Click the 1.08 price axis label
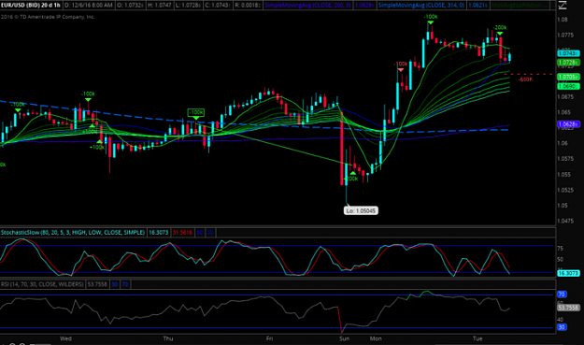584x345 pixels. [x=563, y=20]
